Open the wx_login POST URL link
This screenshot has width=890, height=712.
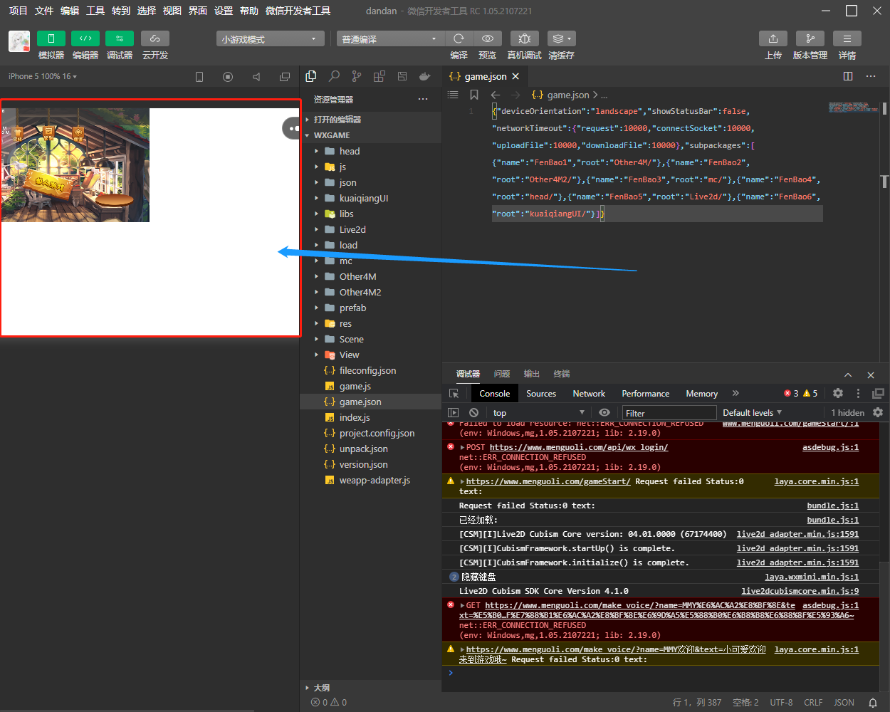579,447
